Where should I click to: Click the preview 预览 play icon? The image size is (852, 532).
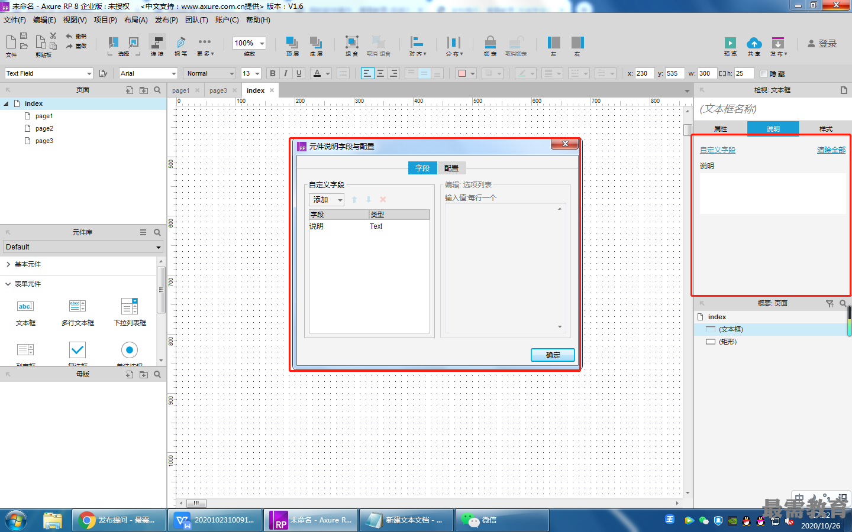pyautogui.click(x=731, y=43)
